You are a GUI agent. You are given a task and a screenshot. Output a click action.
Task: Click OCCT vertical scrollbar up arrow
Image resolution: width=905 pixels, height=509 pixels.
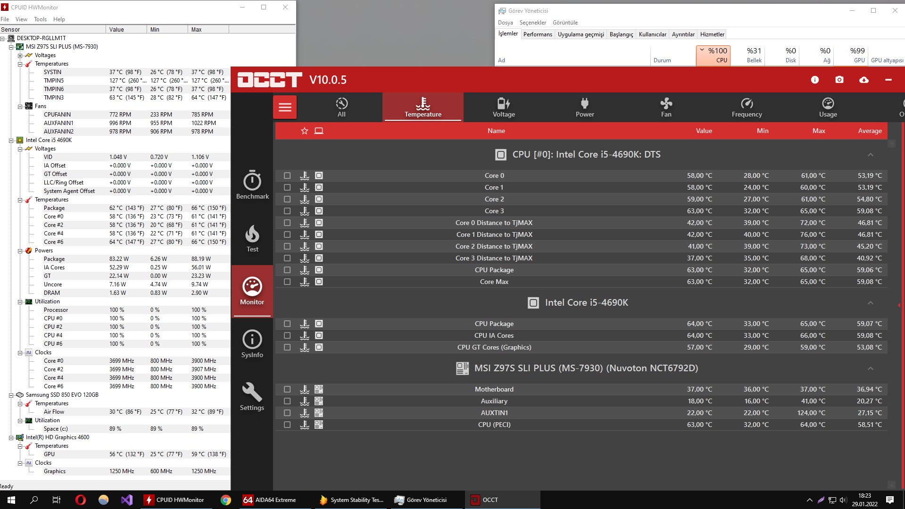click(x=891, y=144)
